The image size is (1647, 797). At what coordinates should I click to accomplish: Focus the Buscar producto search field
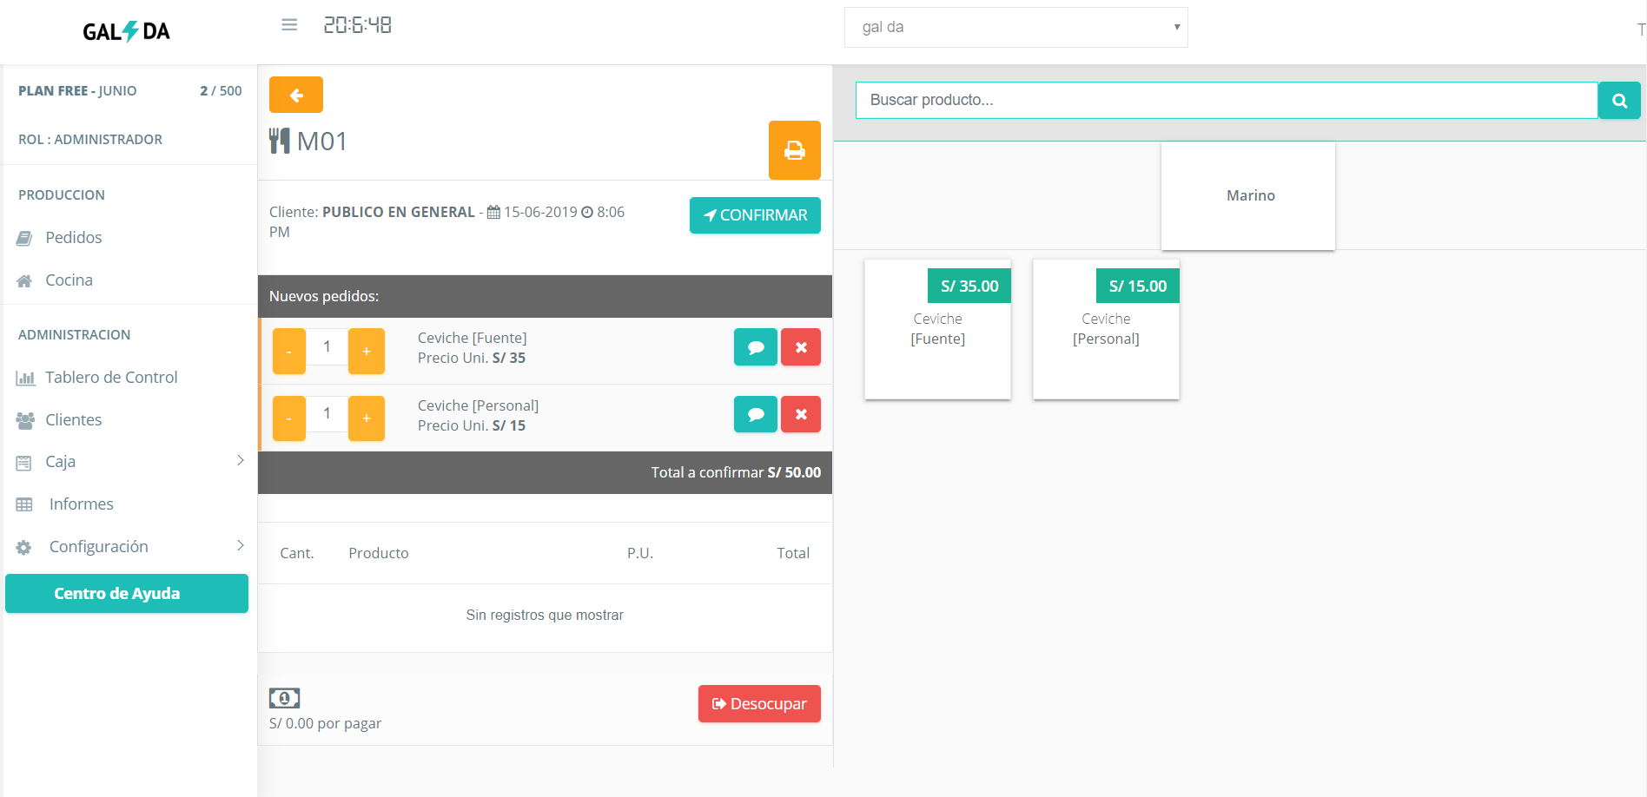click(x=1227, y=101)
